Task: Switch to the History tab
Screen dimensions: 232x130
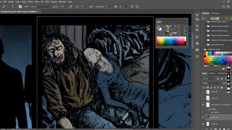Action: pyautogui.click(x=212, y=73)
